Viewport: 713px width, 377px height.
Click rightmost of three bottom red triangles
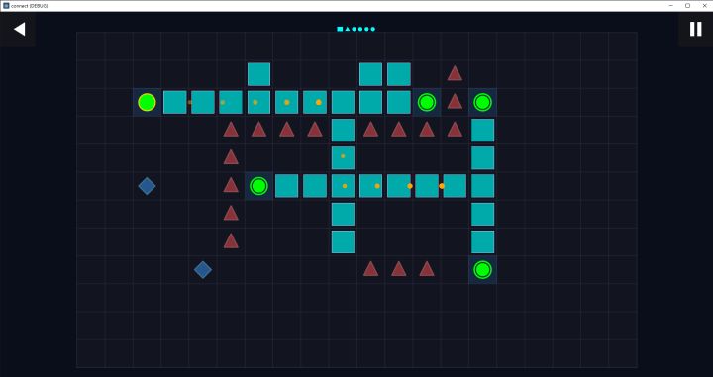click(x=427, y=269)
